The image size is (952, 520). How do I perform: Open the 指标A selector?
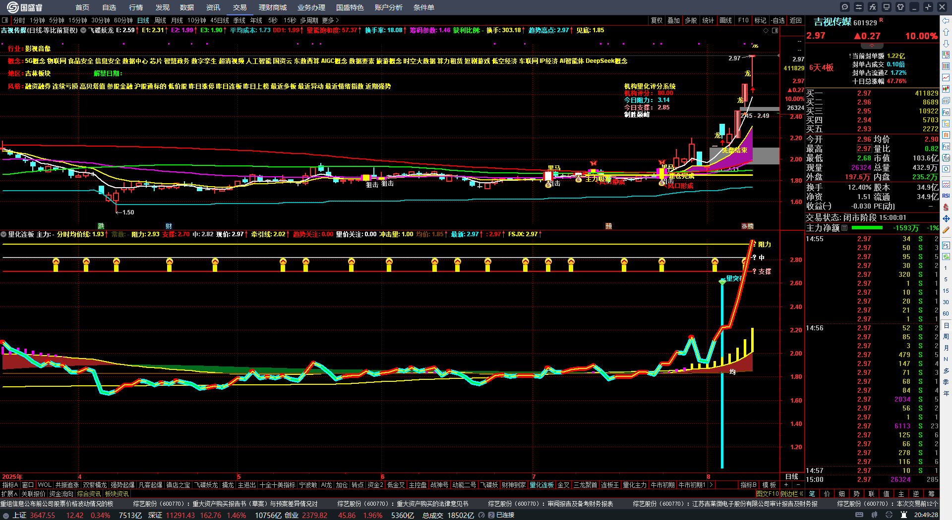pos(10,485)
